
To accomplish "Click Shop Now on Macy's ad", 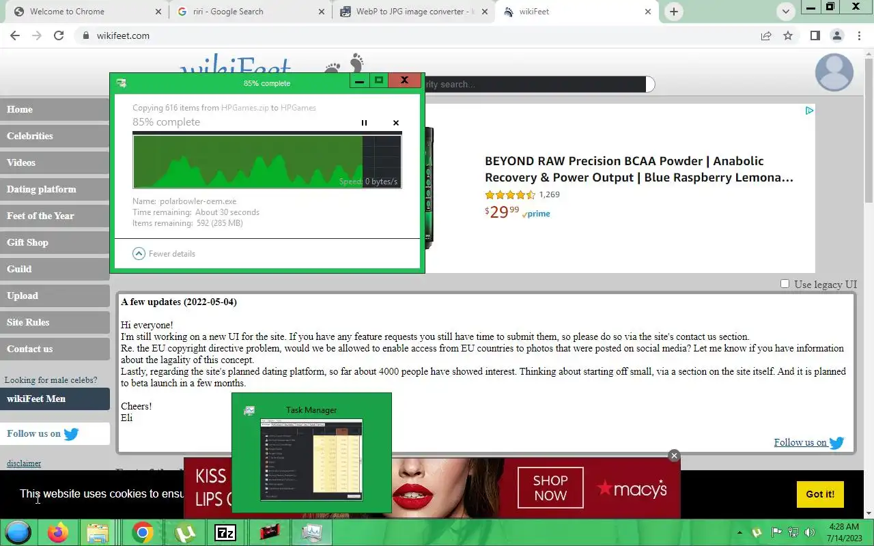I will point(550,488).
